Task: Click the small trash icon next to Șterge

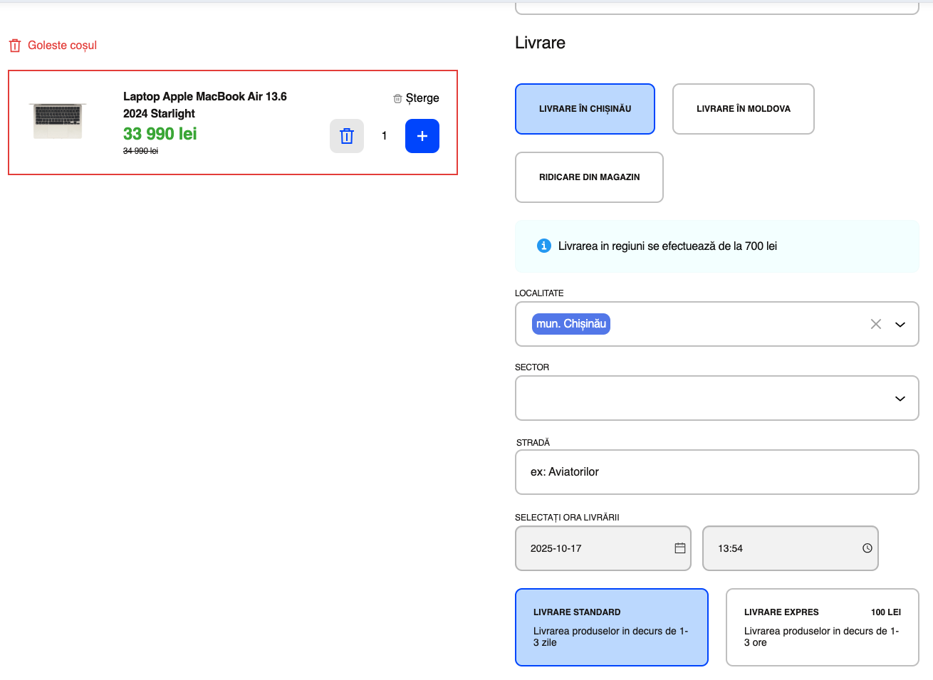Action: 397,98
